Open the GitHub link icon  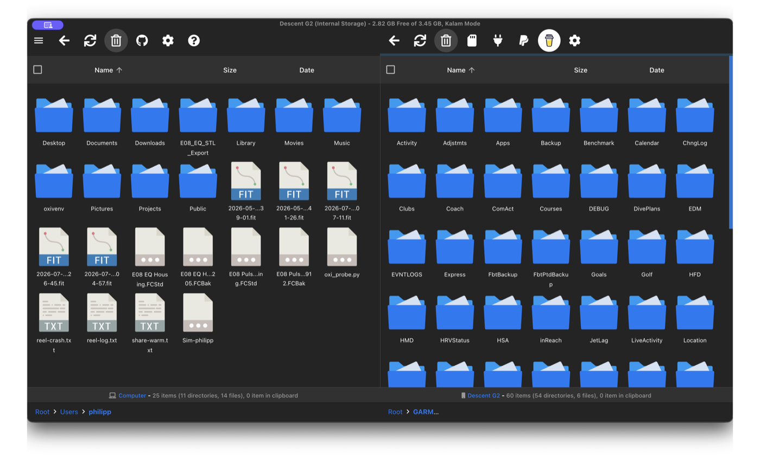pos(142,40)
